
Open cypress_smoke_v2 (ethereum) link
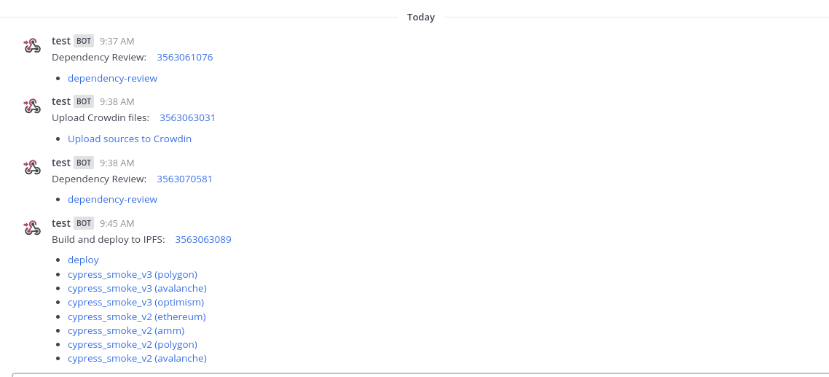[137, 316]
